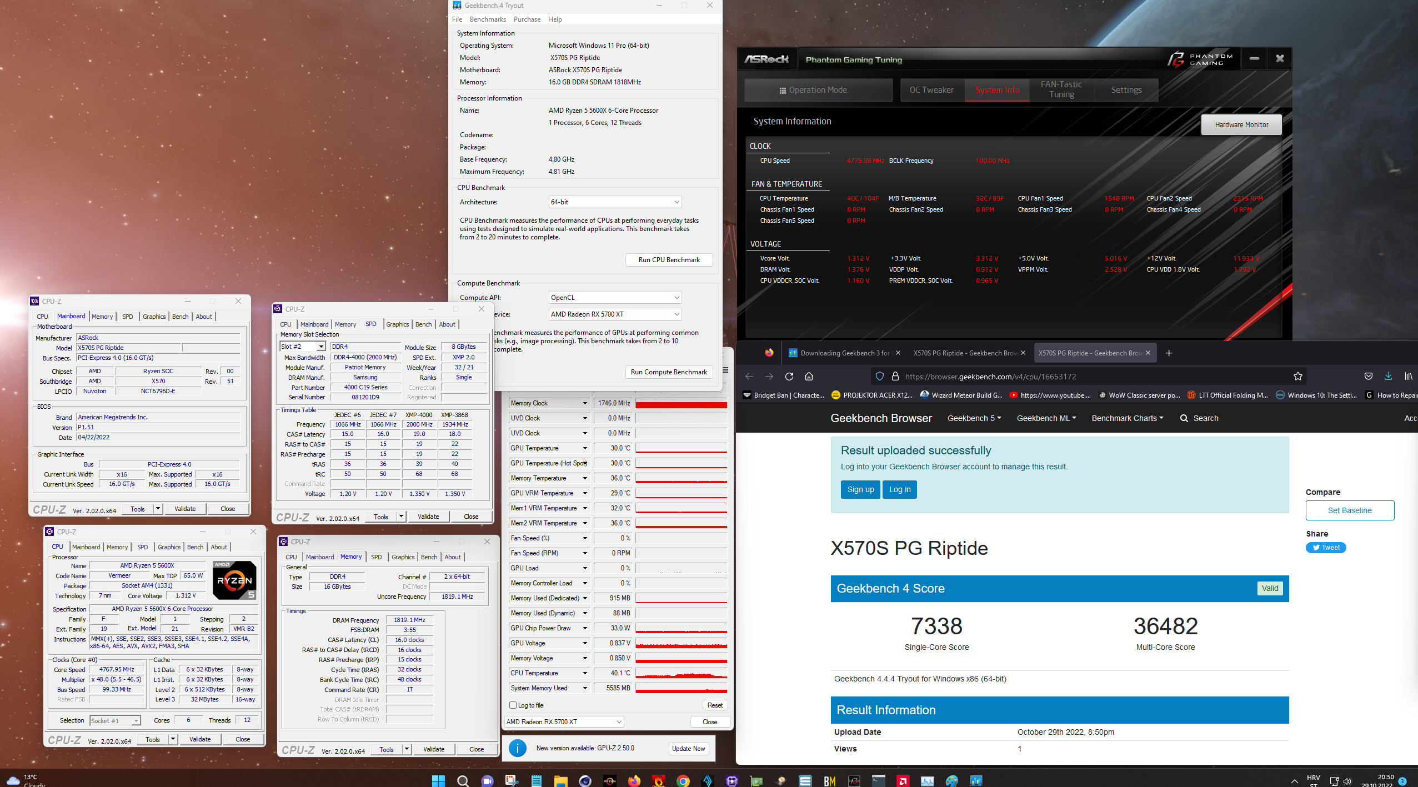This screenshot has width=1418, height=787.
Task: Open a new Firefox tab with plus
Action: pyautogui.click(x=1169, y=353)
